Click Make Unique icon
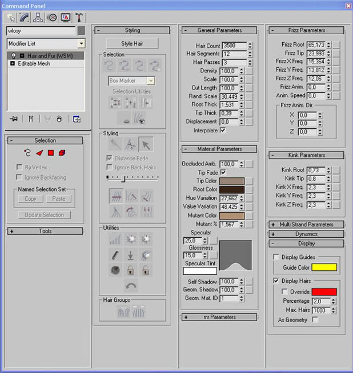Viewport: 353px width, 373px height. point(48,119)
